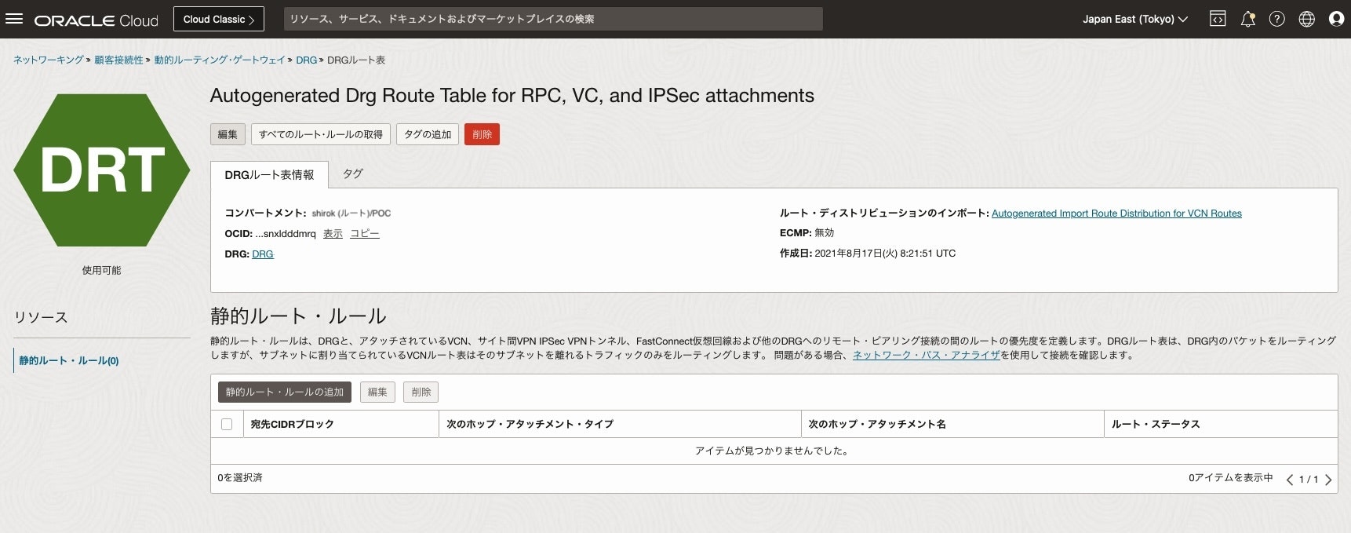The width and height of the screenshot is (1351, 533).
Task: Click the ECMP 無効 value
Action: 825,233
